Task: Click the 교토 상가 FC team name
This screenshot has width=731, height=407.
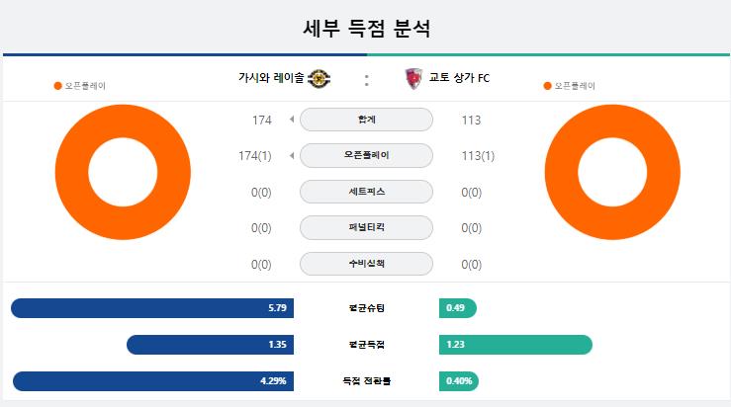Action: [459, 78]
